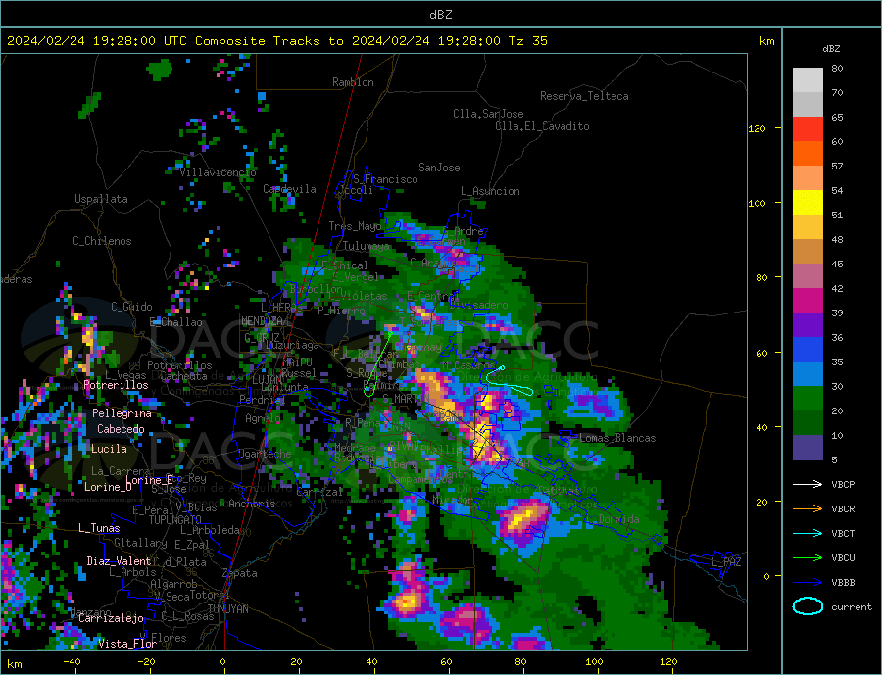The image size is (882, 675).
Task: Select the yellow 51-54 dBZ swatch
Action: [808, 203]
